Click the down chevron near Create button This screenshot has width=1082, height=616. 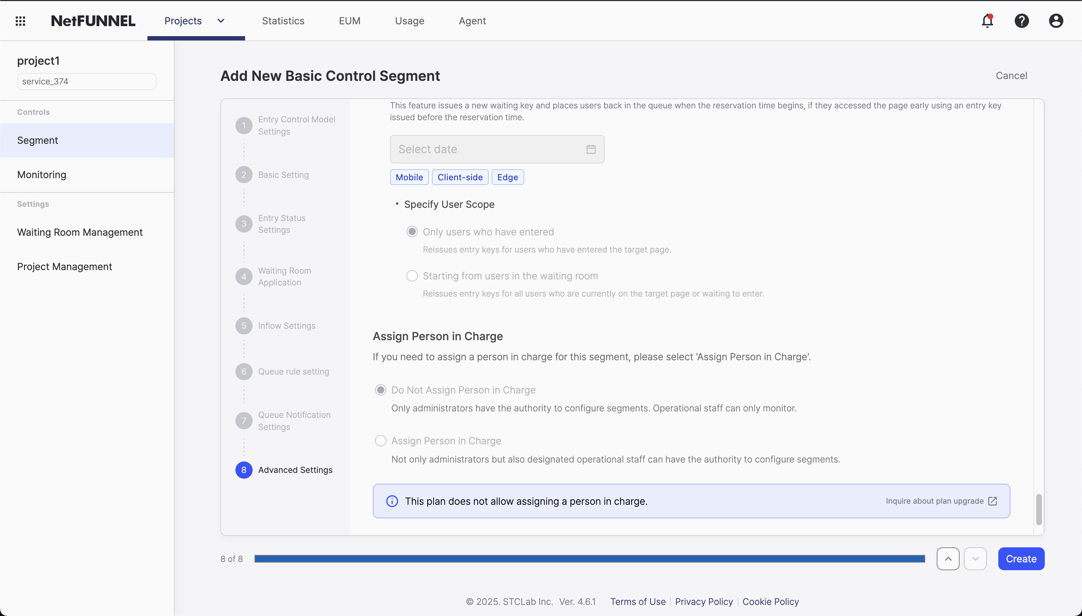975,558
